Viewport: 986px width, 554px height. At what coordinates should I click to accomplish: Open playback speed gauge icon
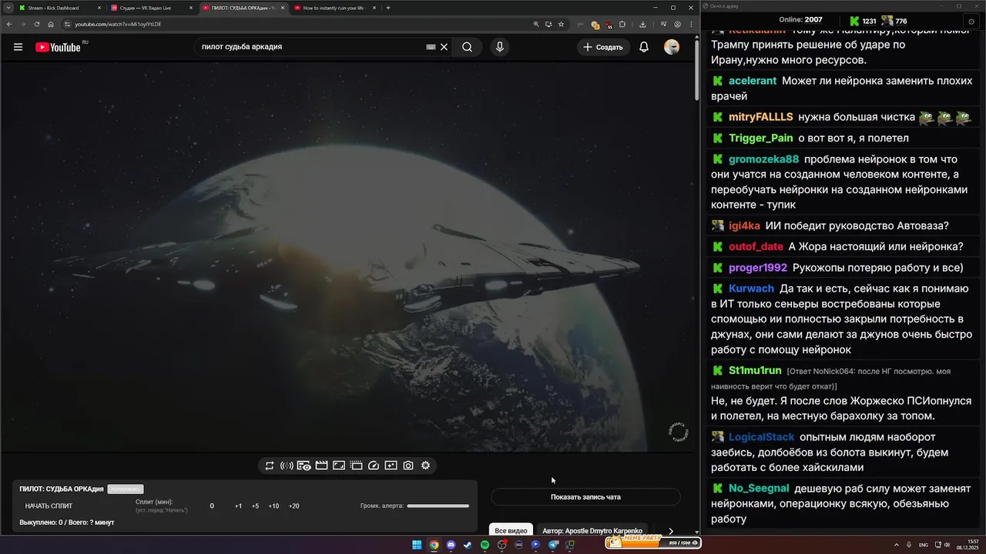tap(374, 466)
